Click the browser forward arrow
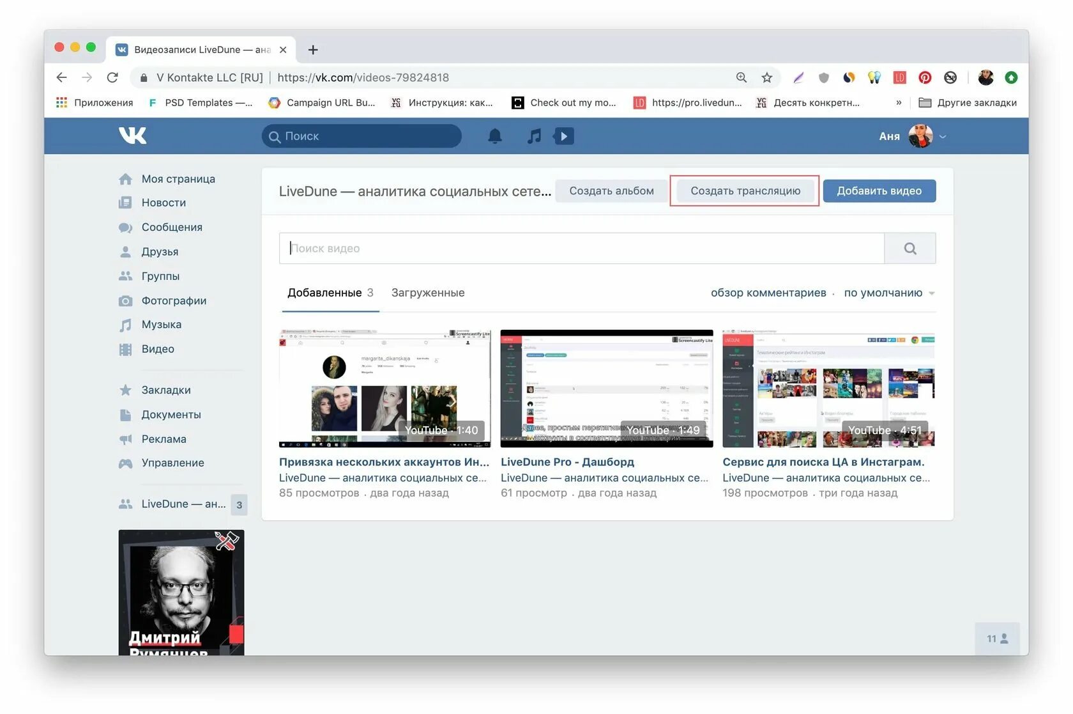Image resolution: width=1073 pixels, height=714 pixels. tap(87, 77)
